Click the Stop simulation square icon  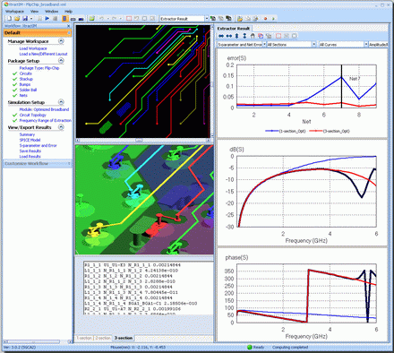pos(55,19)
